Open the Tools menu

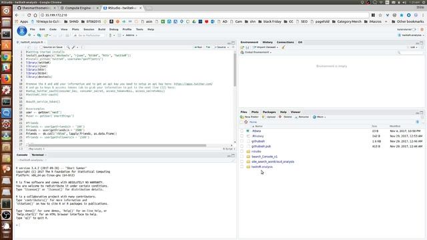pyautogui.click(x=139, y=29)
